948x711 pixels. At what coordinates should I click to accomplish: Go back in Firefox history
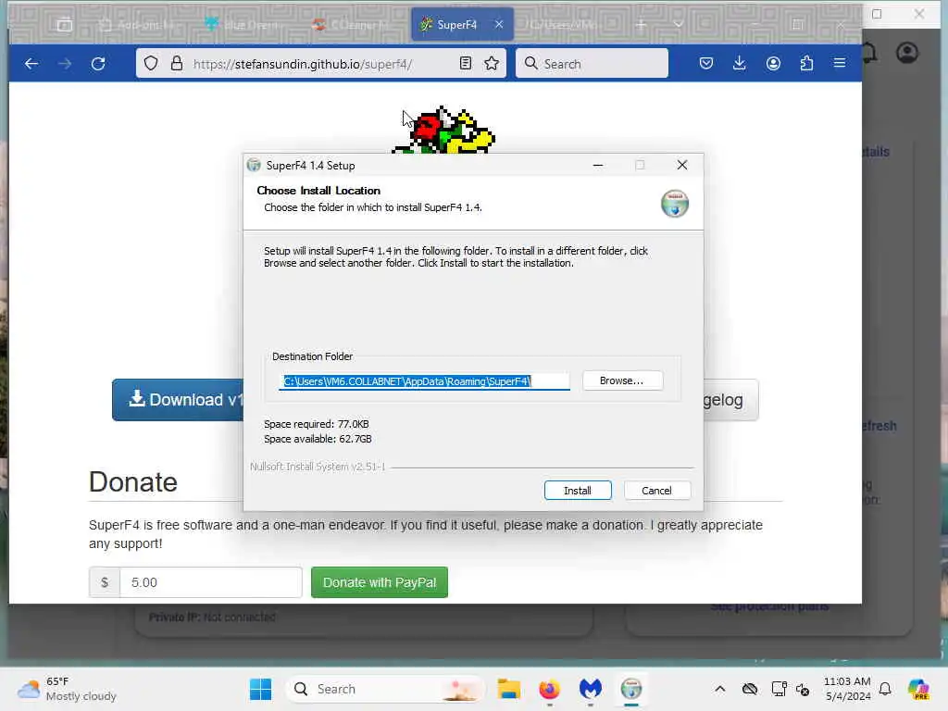pyautogui.click(x=31, y=64)
